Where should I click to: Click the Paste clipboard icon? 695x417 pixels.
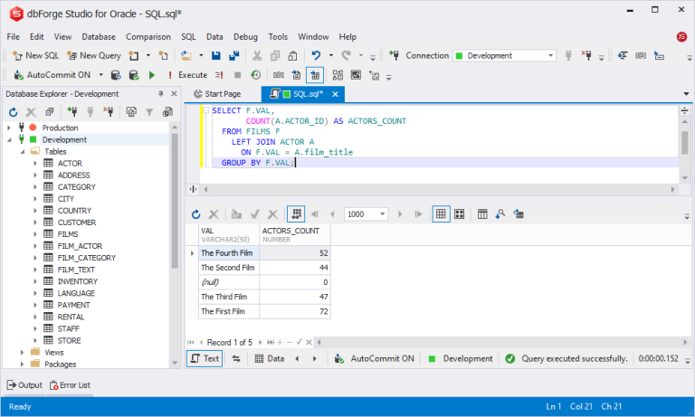pos(292,55)
